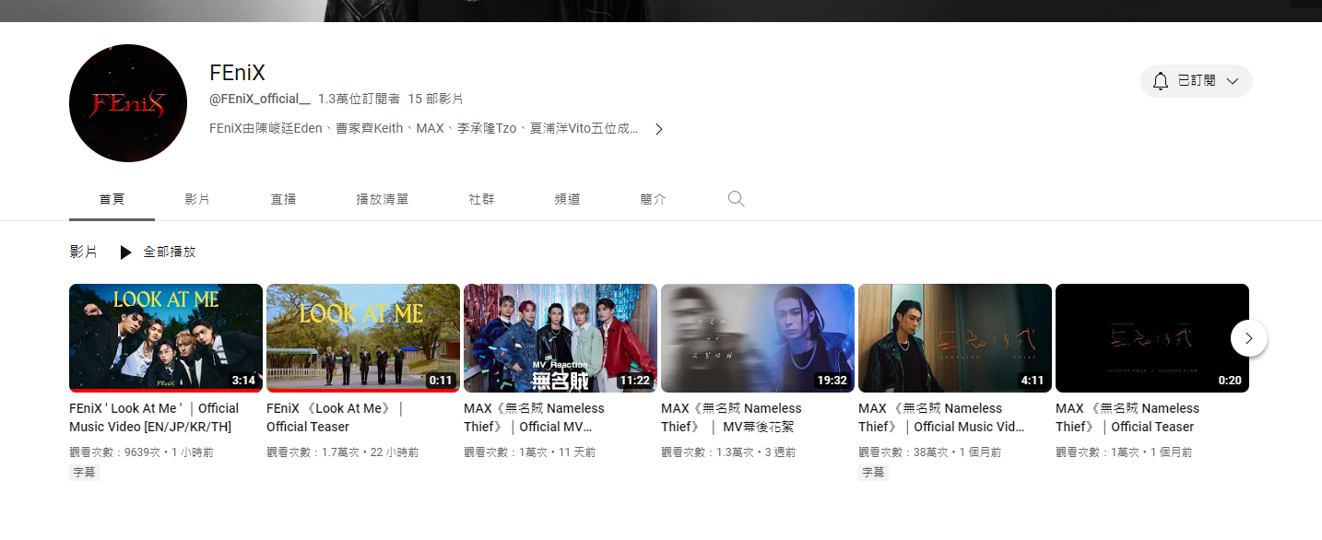Click the 15 部影片 video count

pyautogui.click(x=436, y=99)
